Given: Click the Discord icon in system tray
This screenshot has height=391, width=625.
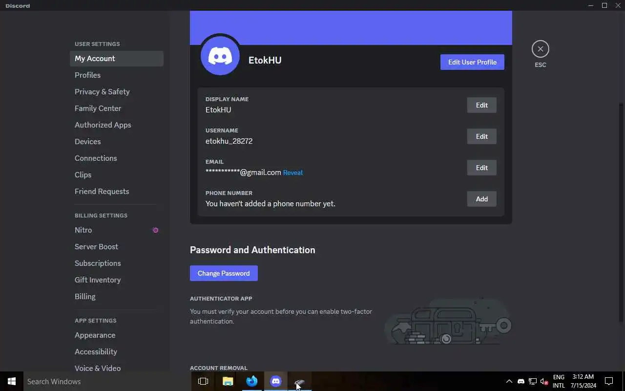Looking at the screenshot, I should (x=521, y=381).
